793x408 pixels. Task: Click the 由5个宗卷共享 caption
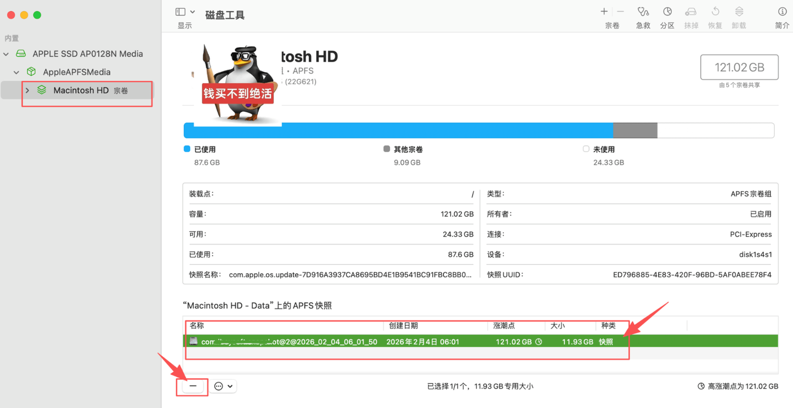740,85
